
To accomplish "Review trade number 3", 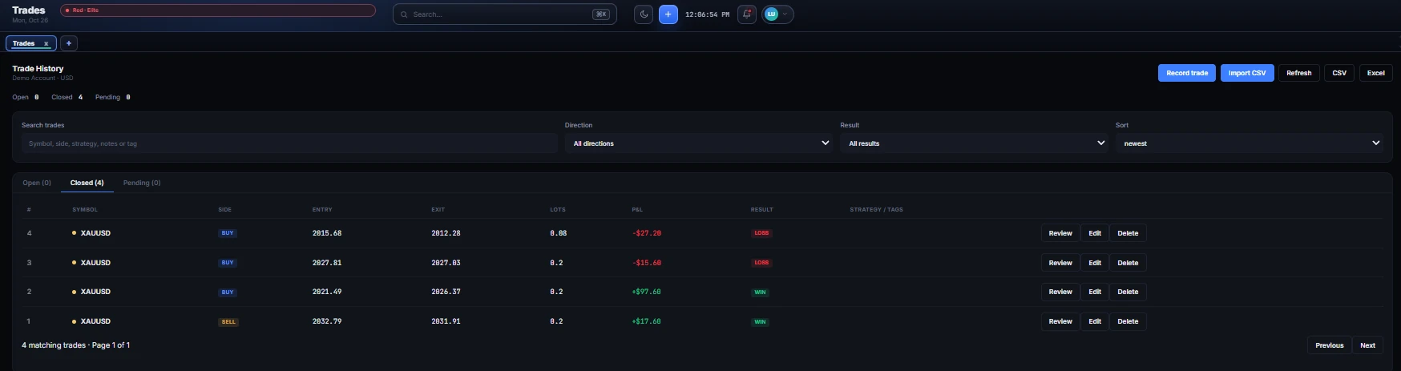I will coord(1060,263).
